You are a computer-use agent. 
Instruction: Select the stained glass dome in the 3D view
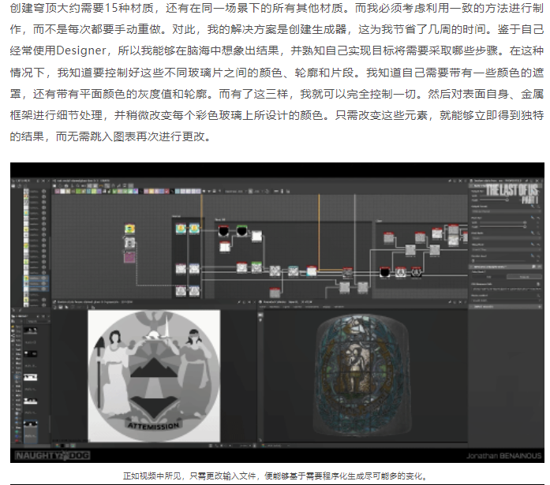(x=362, y=375)
